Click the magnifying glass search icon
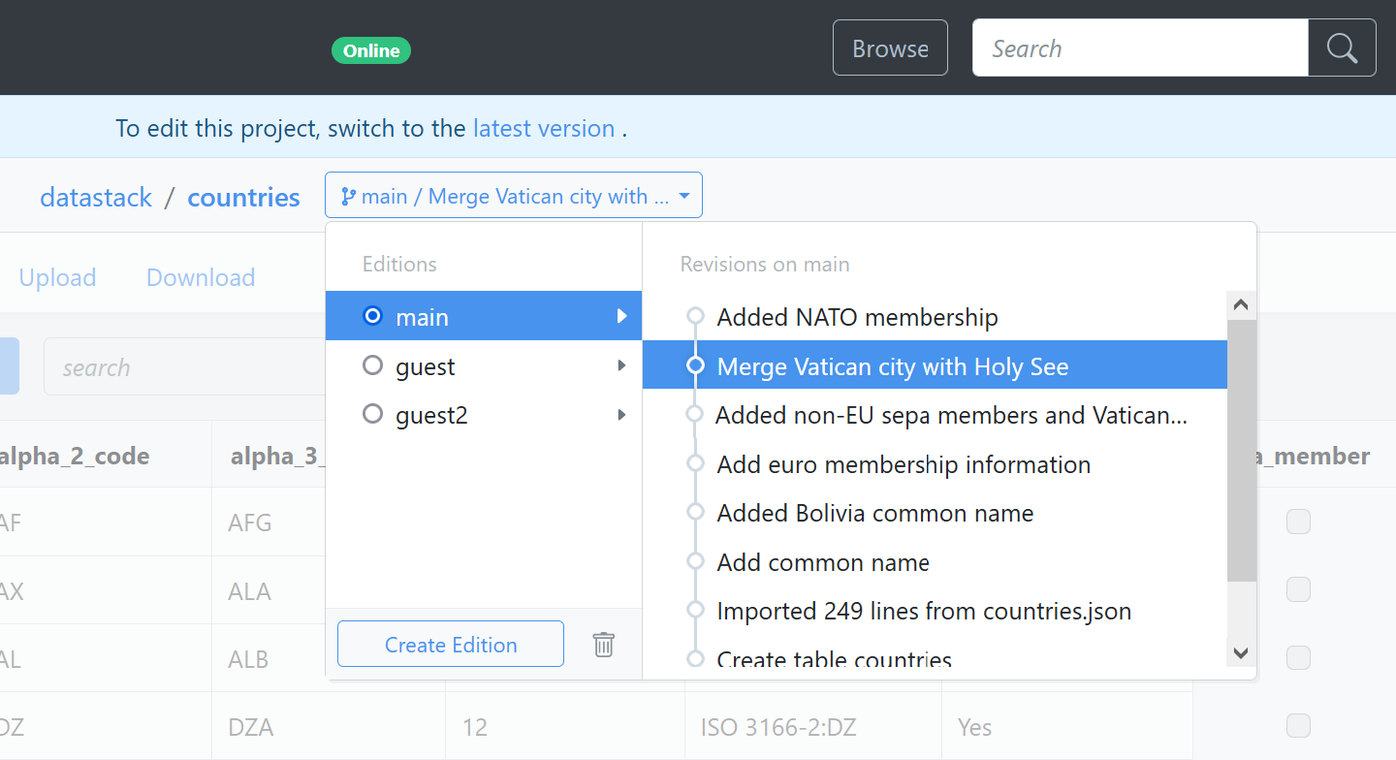 pyautogui.click(x=1342, y=48)
